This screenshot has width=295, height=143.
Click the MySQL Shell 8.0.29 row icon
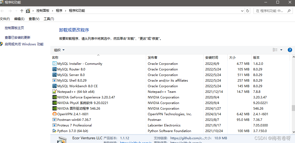(54, 81)
